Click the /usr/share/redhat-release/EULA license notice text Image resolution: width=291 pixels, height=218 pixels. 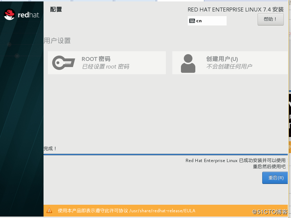coord(127,210)
